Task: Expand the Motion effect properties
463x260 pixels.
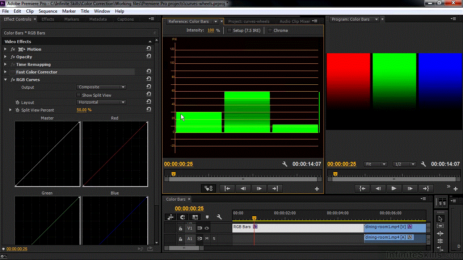Action: 5,49
